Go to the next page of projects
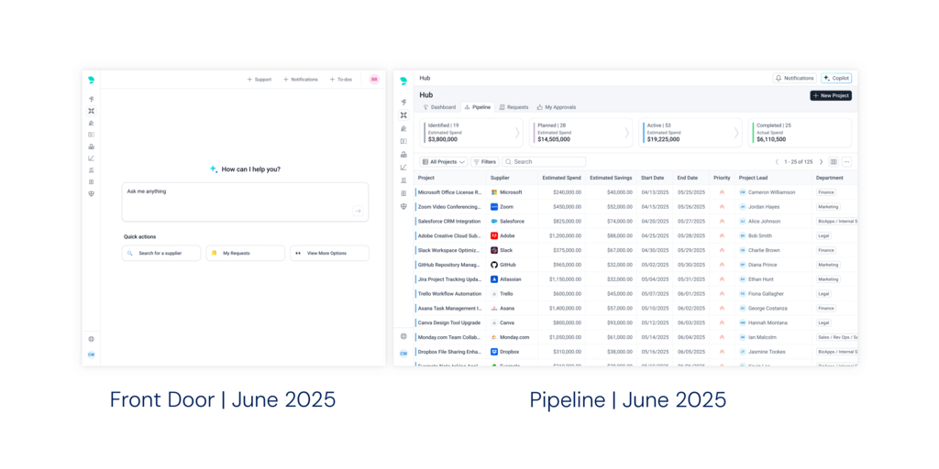This screenshot has width=939, height=469. [821, 162]
